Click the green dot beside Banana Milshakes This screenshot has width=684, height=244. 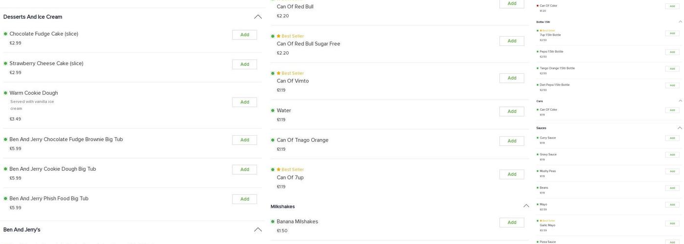click(x=273, y=222)
